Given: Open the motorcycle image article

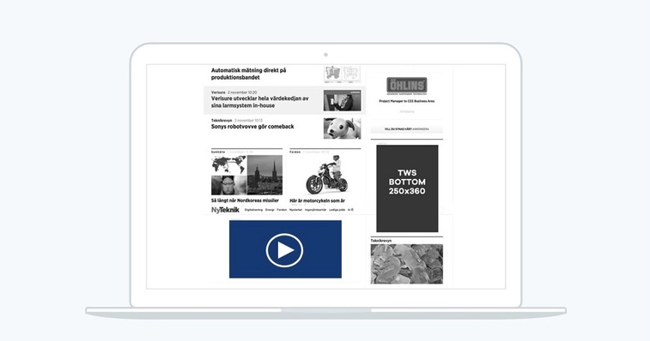Looking at the screenshot, I should (x=325, y=174).
